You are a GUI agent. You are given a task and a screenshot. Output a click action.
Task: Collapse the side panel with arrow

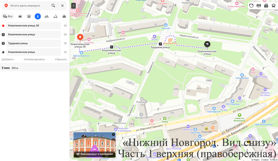click(x=74, y=6)
